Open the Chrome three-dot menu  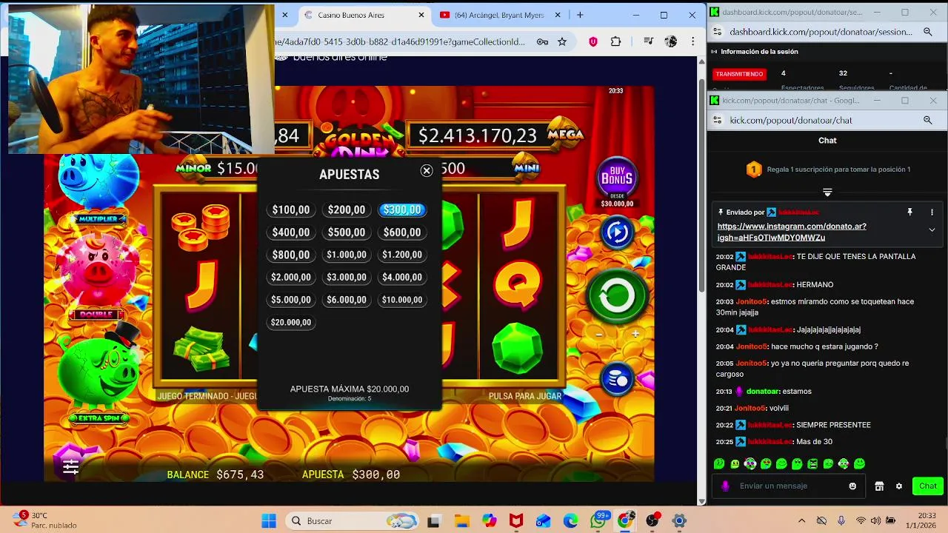(692, 42)
